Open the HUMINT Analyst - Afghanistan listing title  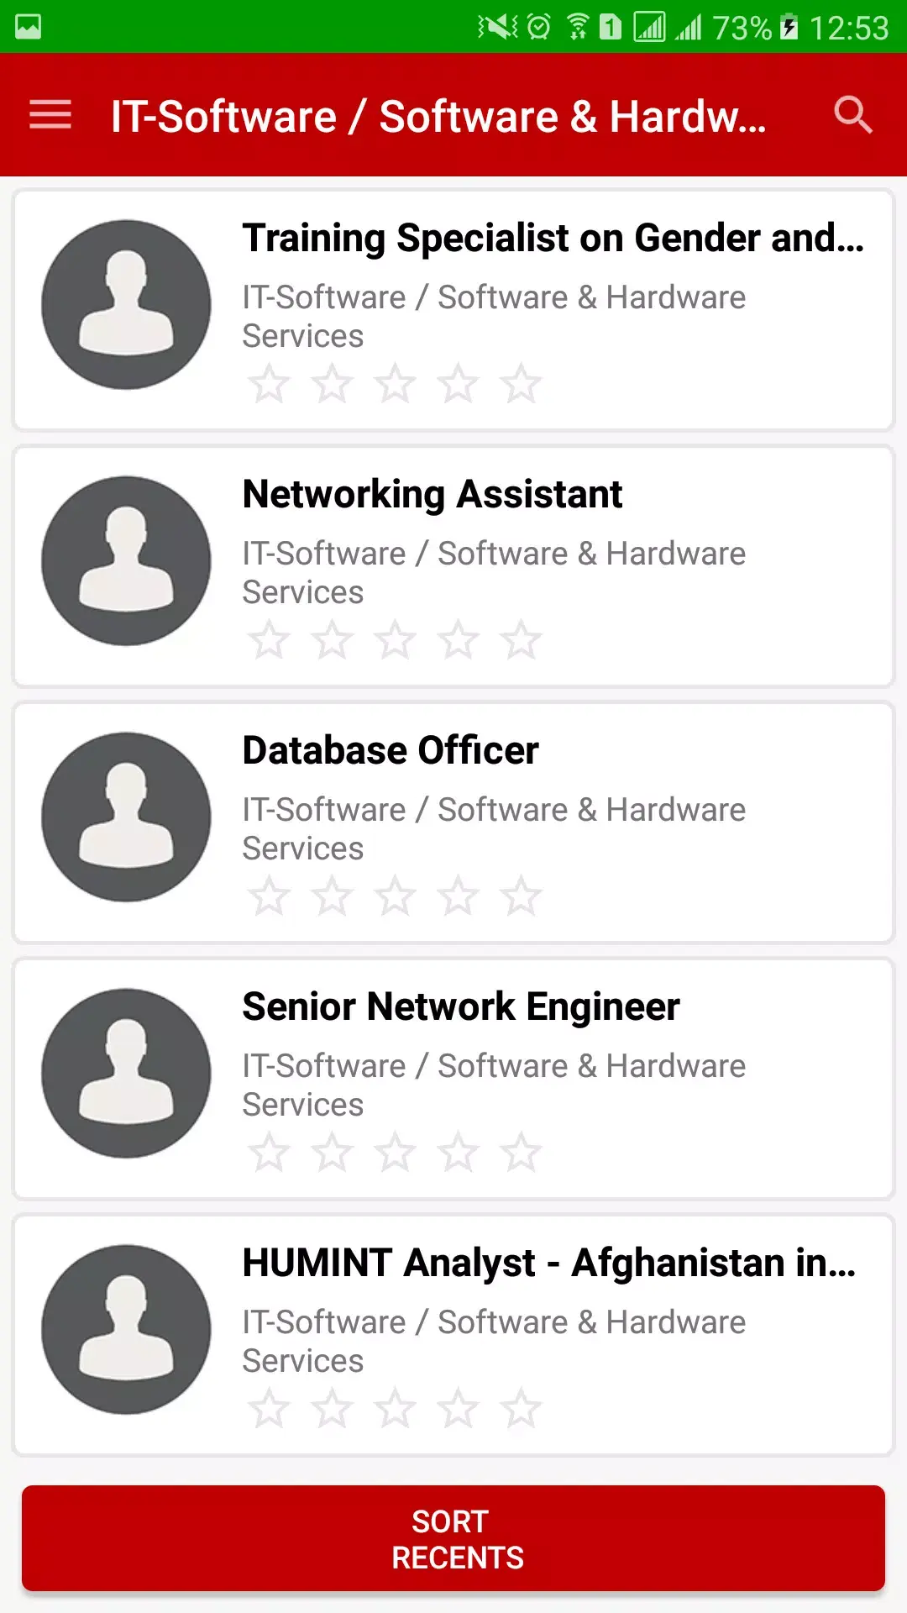(x=549, y=1263)
